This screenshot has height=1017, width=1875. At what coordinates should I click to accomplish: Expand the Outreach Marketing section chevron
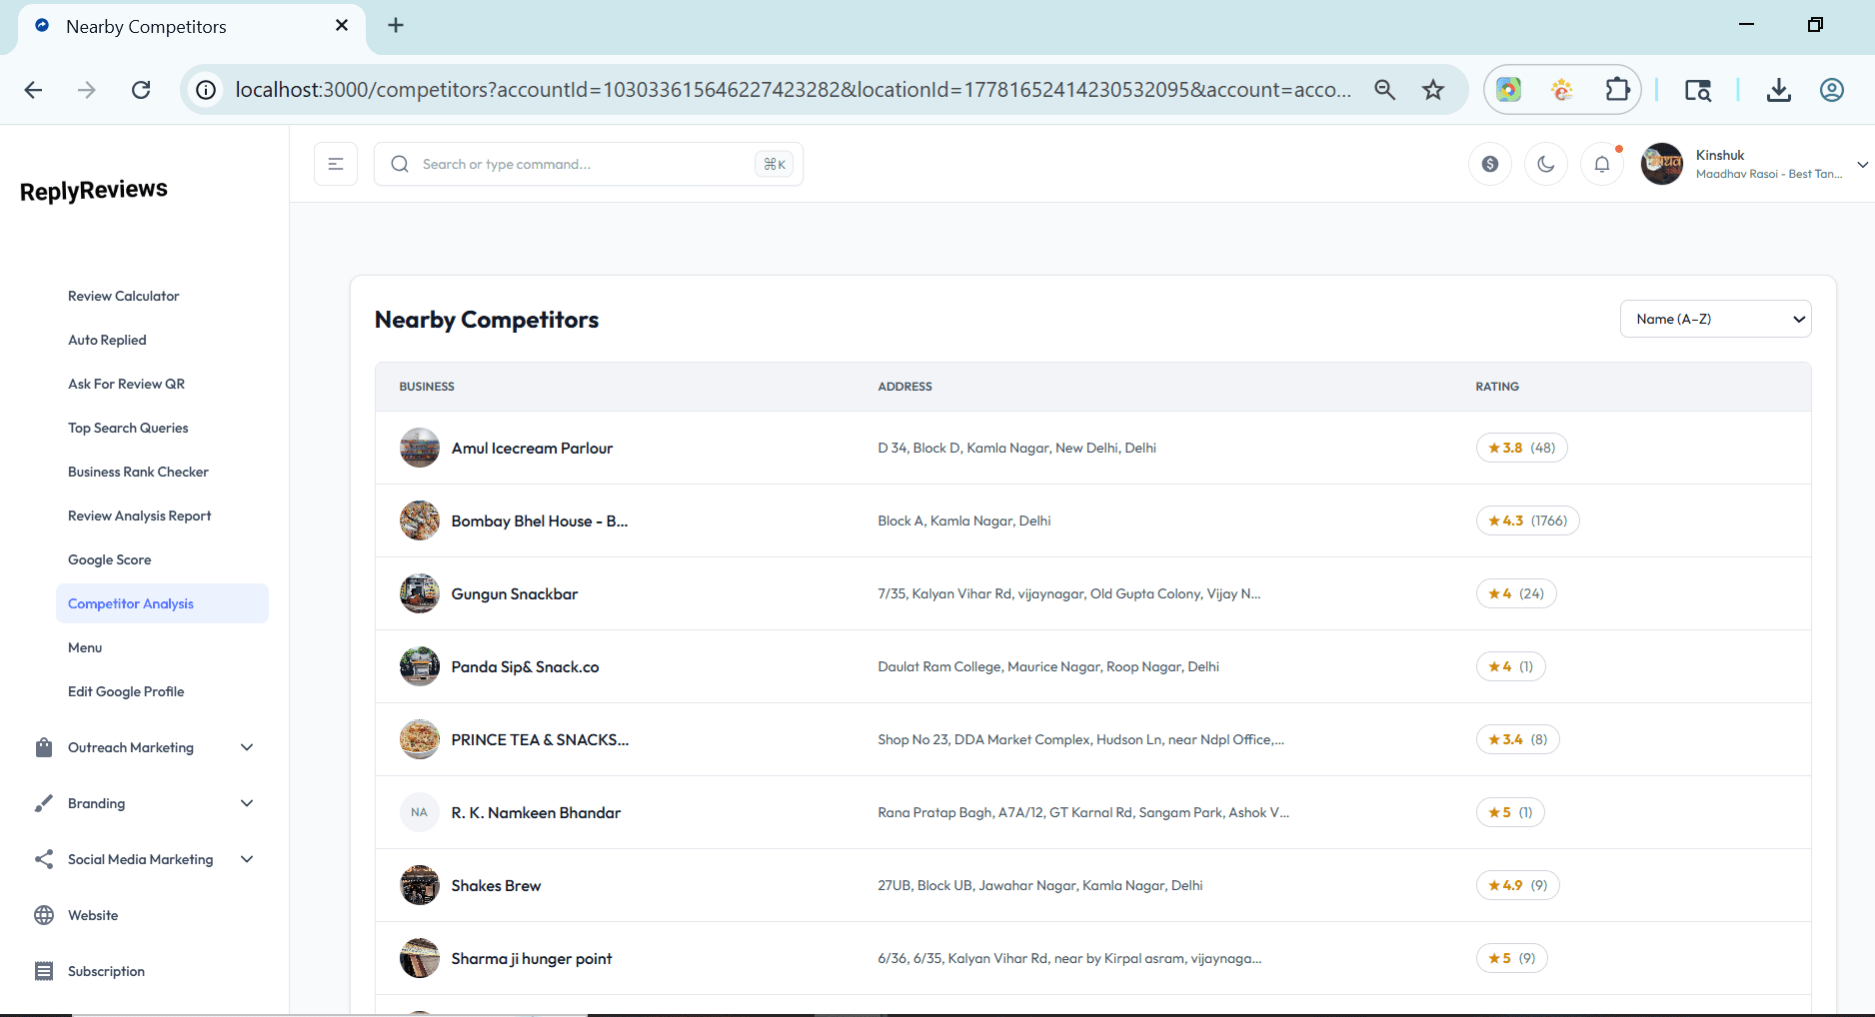(x=247, y=747)
